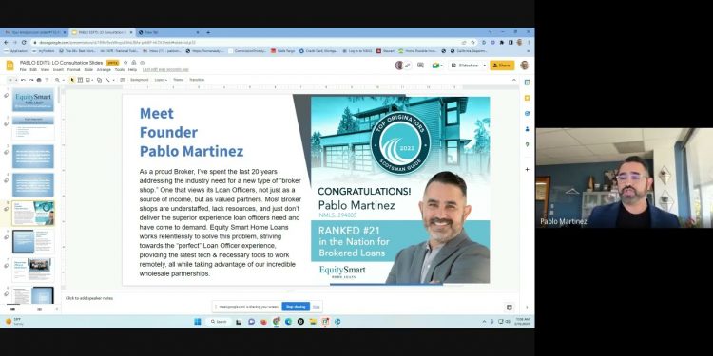Open Google Keep side panel icon
Viewport: 713px width, 356px height.
pos(527,98)
